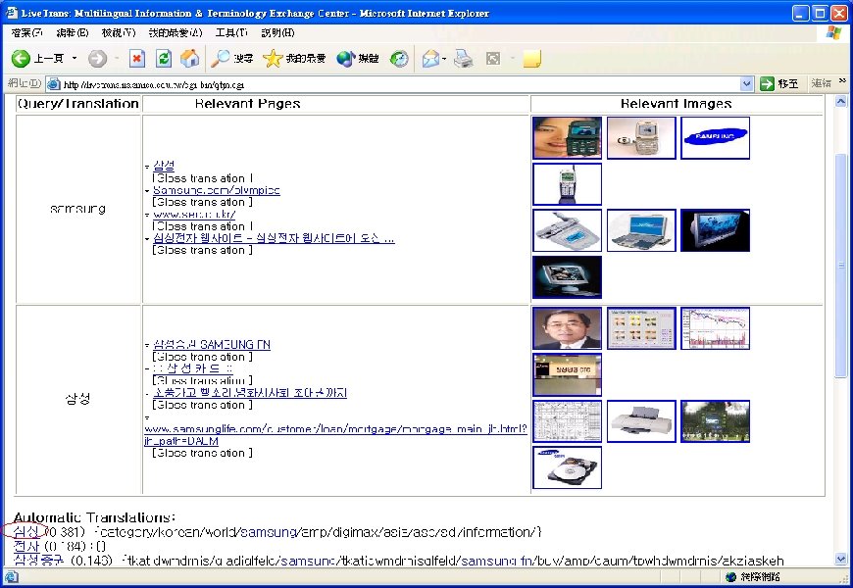Screen dimensions: 853x588
Task: Click Gloss translation under Samsung.com/olympics
Action: pos(202,202)
